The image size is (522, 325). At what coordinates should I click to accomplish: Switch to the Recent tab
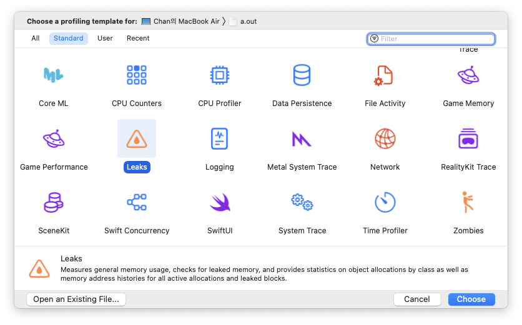138,38
